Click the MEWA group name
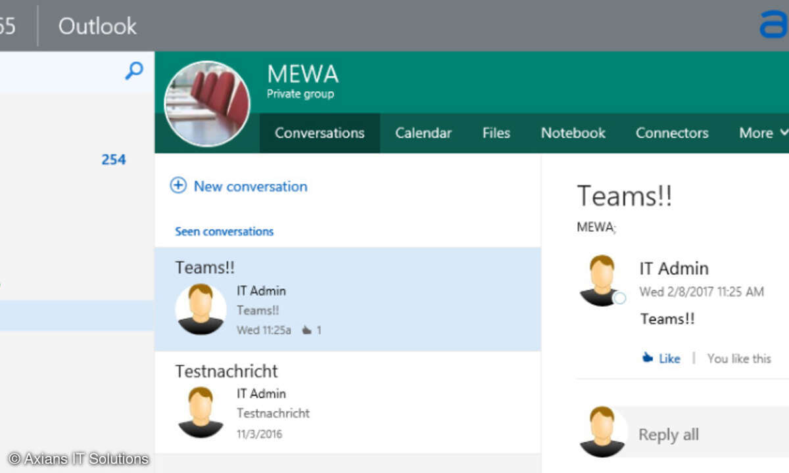 coord(302,74)
